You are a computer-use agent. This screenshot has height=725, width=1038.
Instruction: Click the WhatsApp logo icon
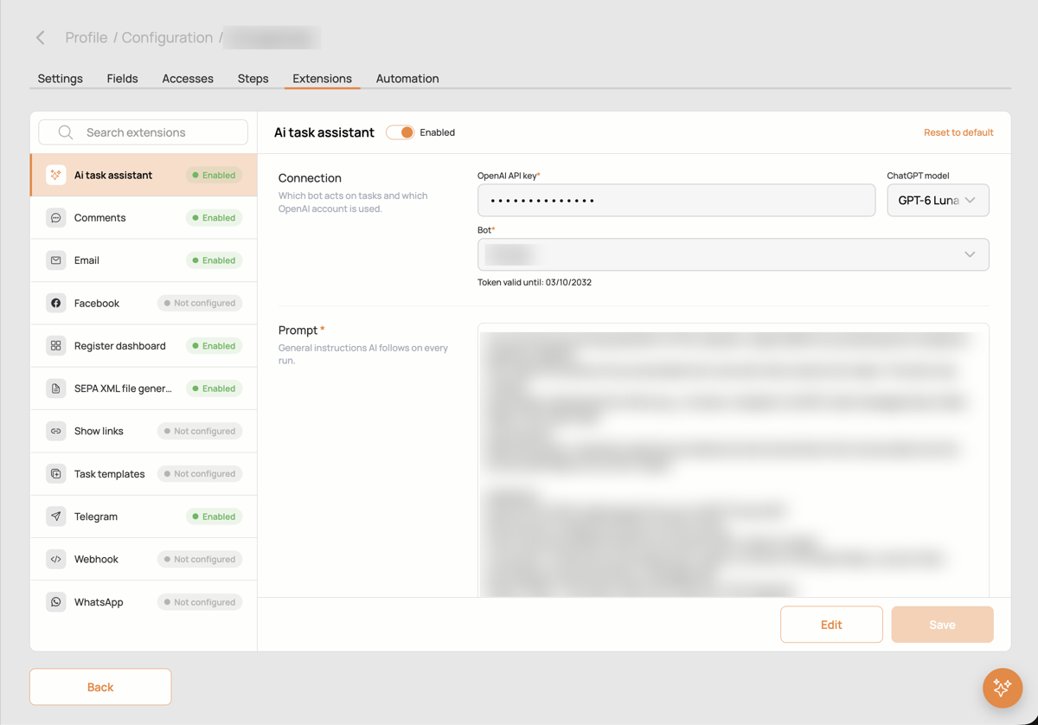coord(56,602)
